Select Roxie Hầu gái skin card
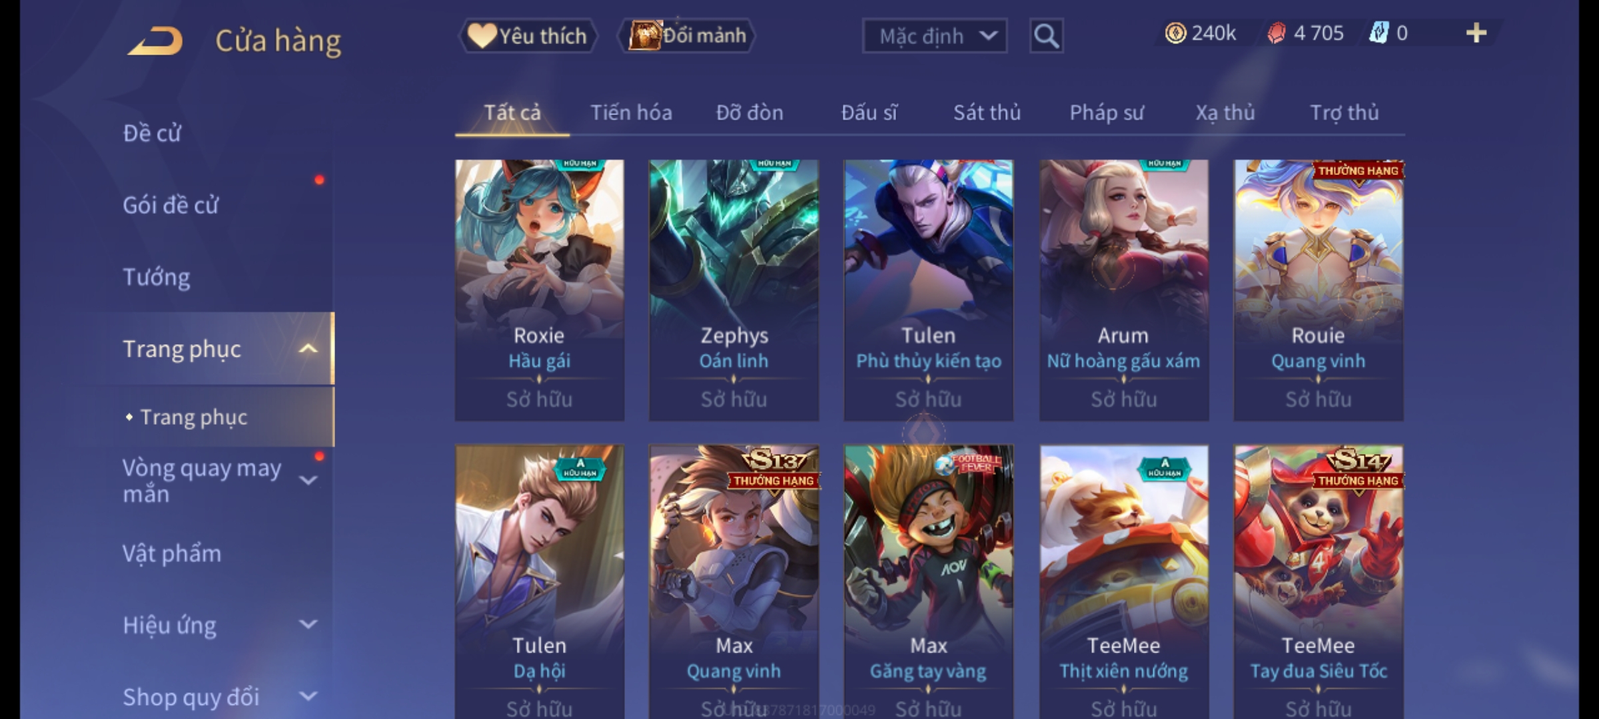Screen dimensions: 1599x719 (x=540, y=290)
